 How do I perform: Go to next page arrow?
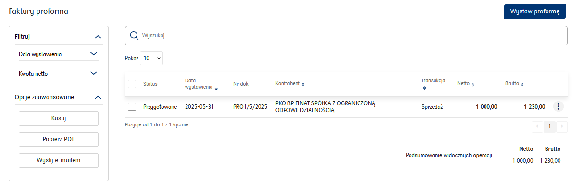coord(562,127)
